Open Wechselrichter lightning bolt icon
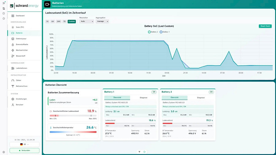 coord(13,50)
